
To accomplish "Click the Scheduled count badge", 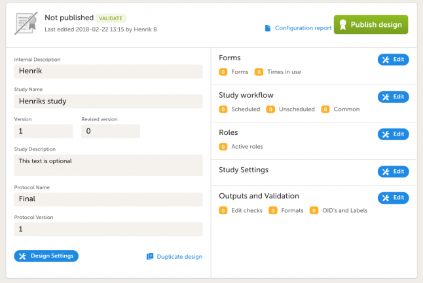I will [223, 109].
